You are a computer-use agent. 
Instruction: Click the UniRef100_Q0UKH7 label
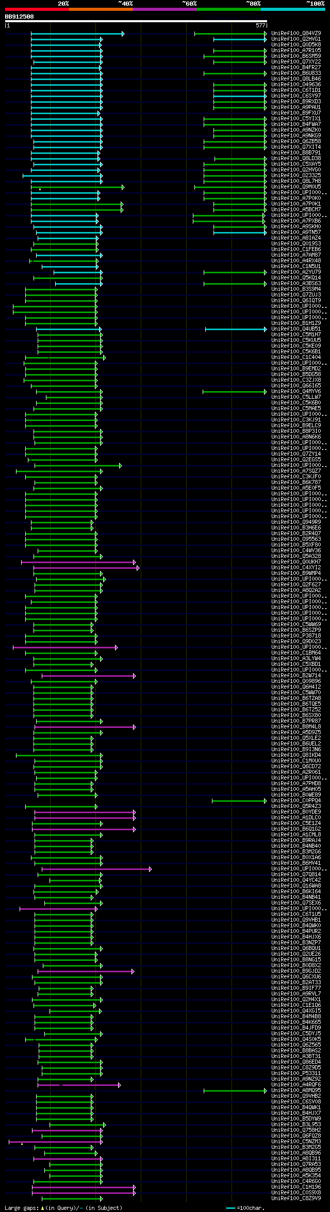(x=296, y=562)
